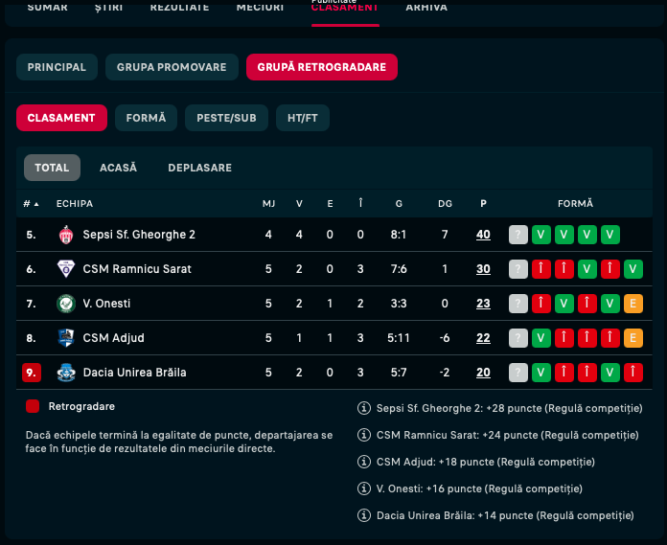
Task: Click upcoming match icon in Dacia Unirea Brăila row
Action: click(x=518, y=373)
